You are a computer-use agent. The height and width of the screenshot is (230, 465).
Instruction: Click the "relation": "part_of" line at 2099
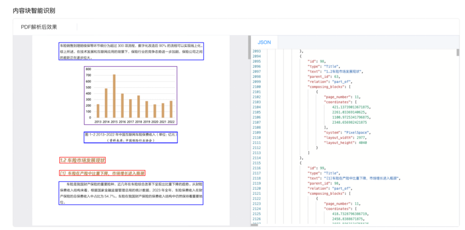coord(330,82)
